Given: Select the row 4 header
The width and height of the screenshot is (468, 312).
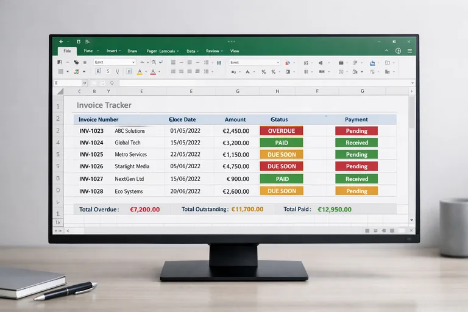Looking at the screenshot, I should click(58, 143).
